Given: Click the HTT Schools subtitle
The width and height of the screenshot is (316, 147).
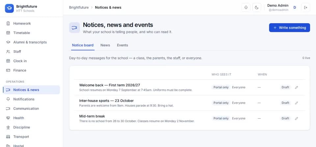Looking at the screenshot, I should pos(25,11).
